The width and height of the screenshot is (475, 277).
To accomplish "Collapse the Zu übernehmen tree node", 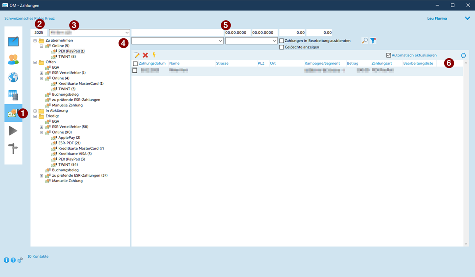I will 35,40.
